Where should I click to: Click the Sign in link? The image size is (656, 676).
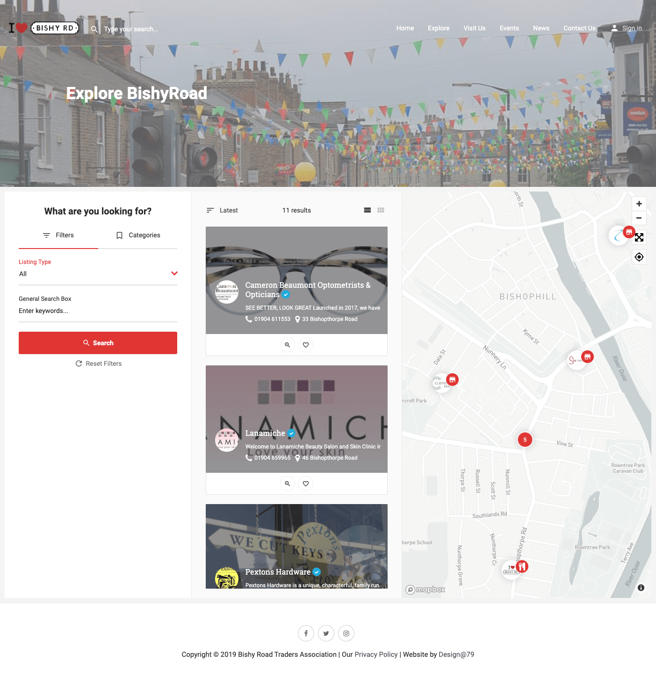click(632, 28)
